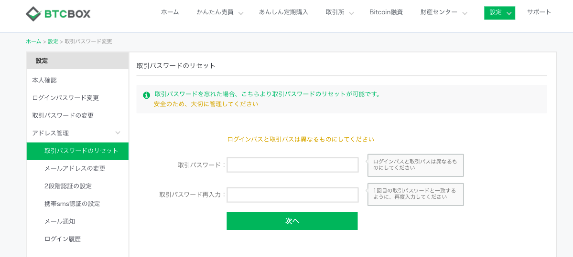Expand the かんたん売買 dropdown arrow

241,13
